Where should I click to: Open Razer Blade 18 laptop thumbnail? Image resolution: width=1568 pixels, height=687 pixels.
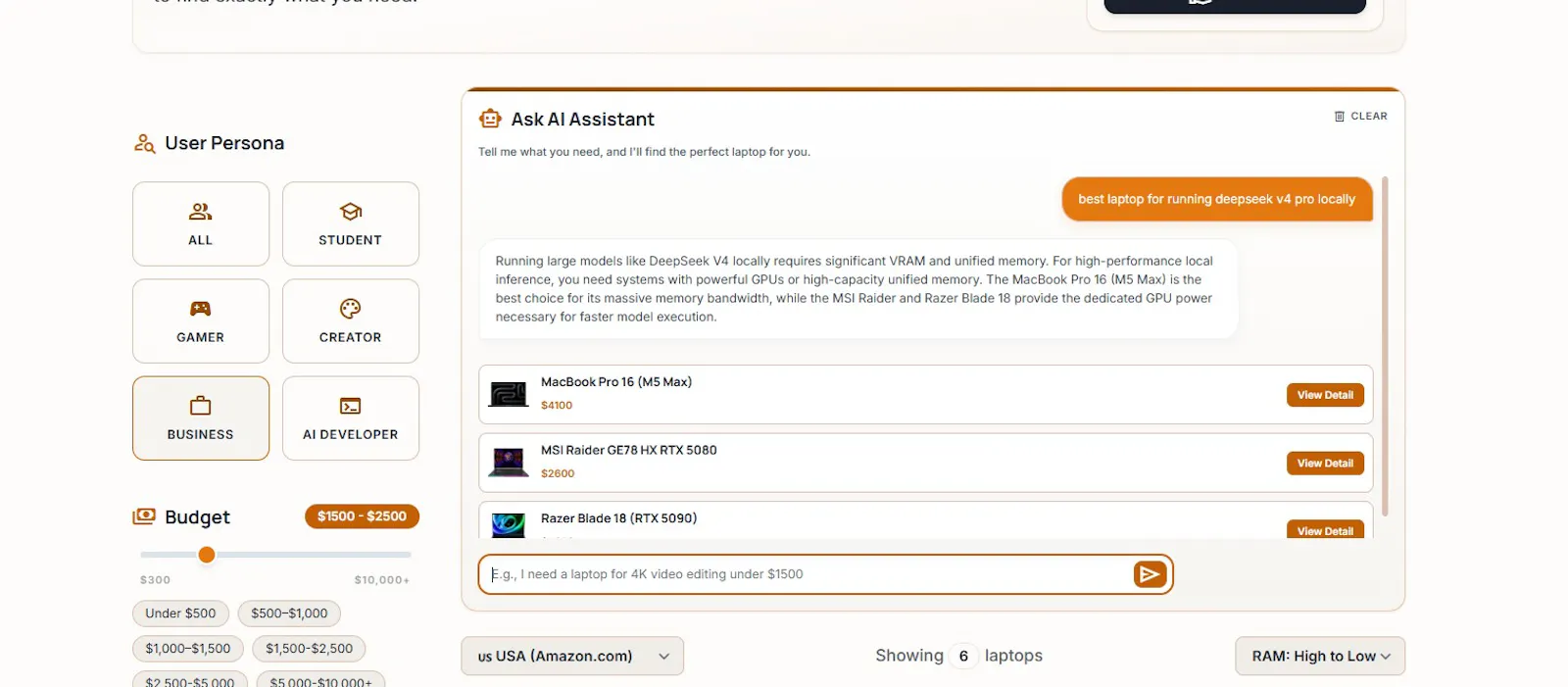(509, 525)
